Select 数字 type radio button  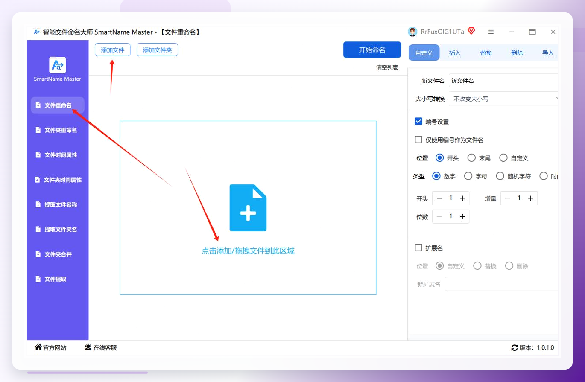[436, 176]
